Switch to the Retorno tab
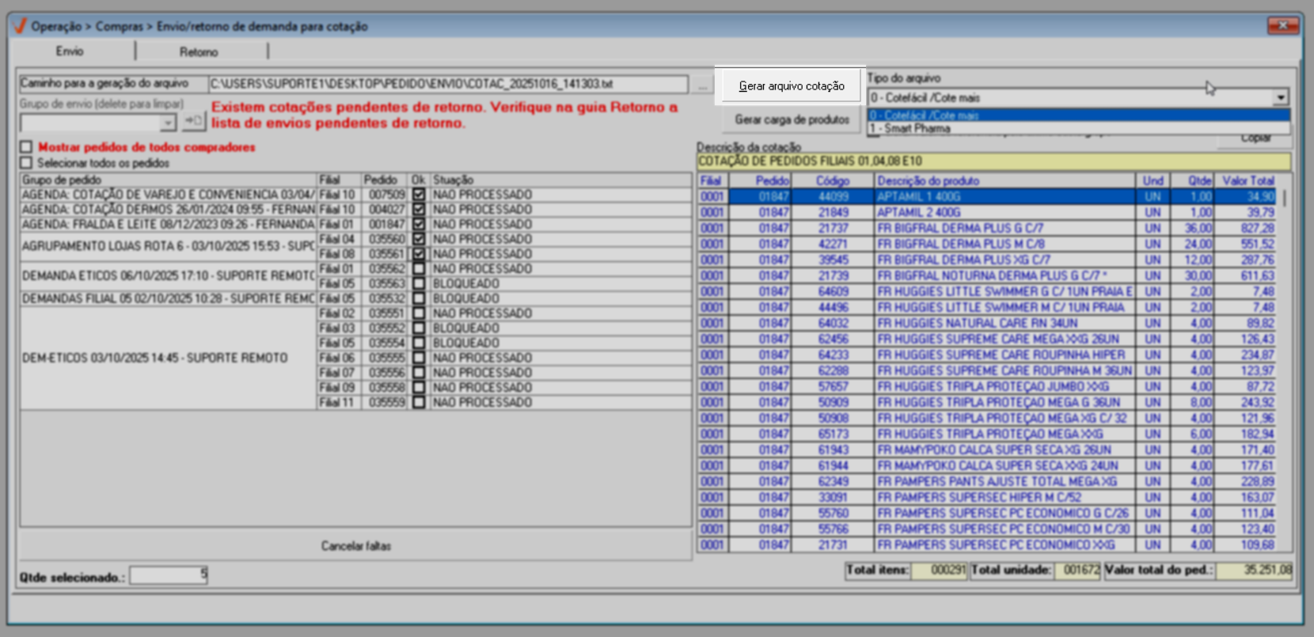This screenshot has width=1314, height=637. click(199, 52)
